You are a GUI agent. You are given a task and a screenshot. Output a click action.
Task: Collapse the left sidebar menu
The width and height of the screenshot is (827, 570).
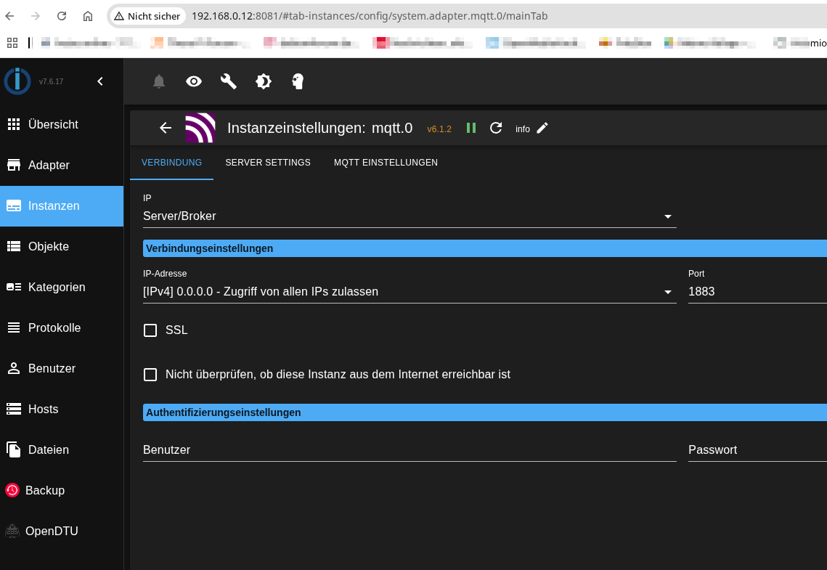[100, 81]
